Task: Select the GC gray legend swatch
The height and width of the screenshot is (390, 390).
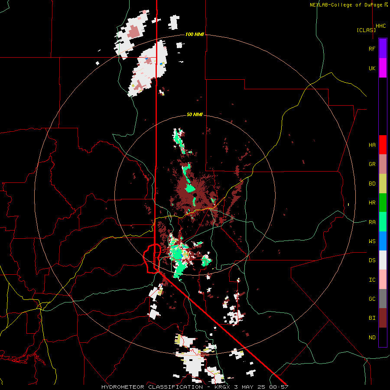Action: point(383,299)
